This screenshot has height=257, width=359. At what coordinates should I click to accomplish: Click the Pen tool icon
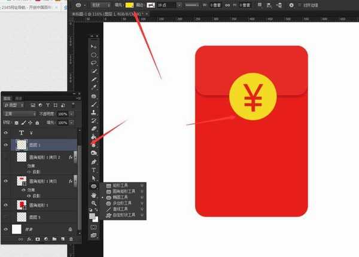tap(94, 161)
